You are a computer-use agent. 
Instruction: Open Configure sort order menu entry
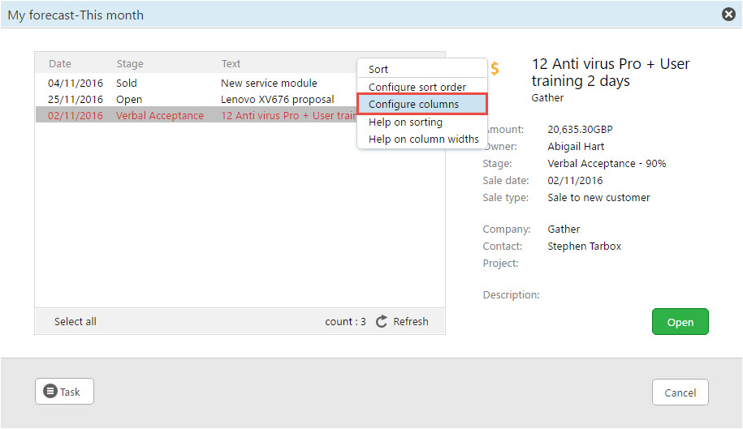(x=417, y=87)
